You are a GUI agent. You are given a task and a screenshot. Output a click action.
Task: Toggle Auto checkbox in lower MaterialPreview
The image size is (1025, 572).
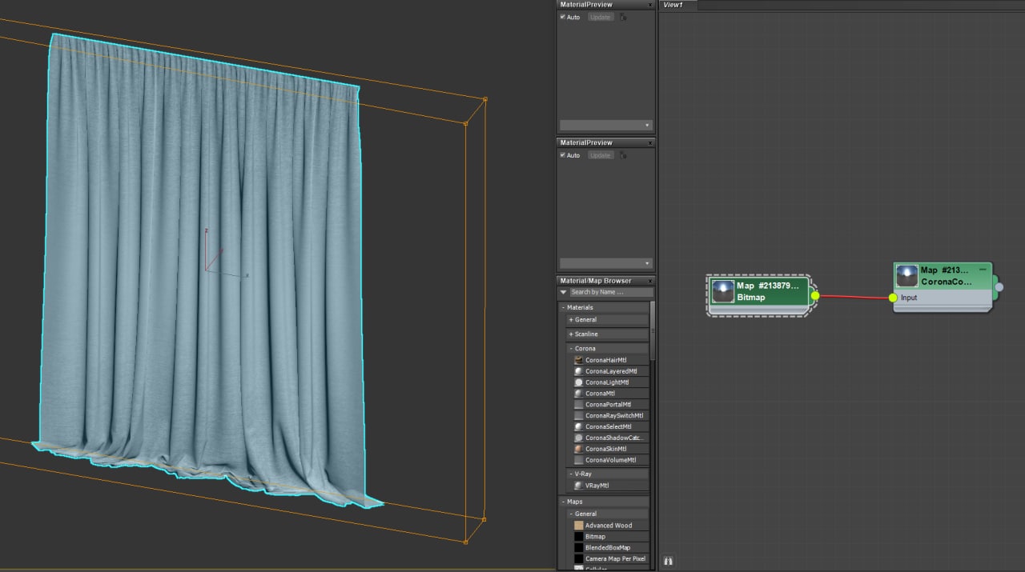coord(563,155)
